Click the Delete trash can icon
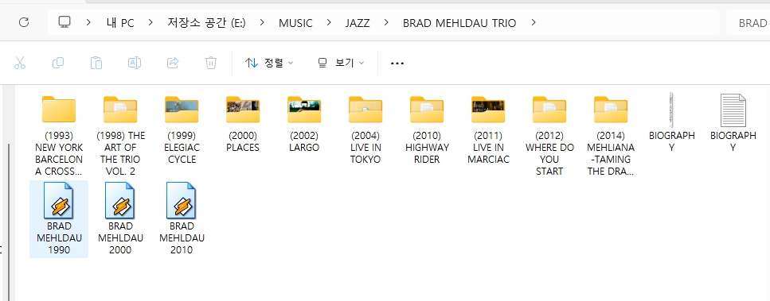Screen dimensions: 770x301 point(211,63)
